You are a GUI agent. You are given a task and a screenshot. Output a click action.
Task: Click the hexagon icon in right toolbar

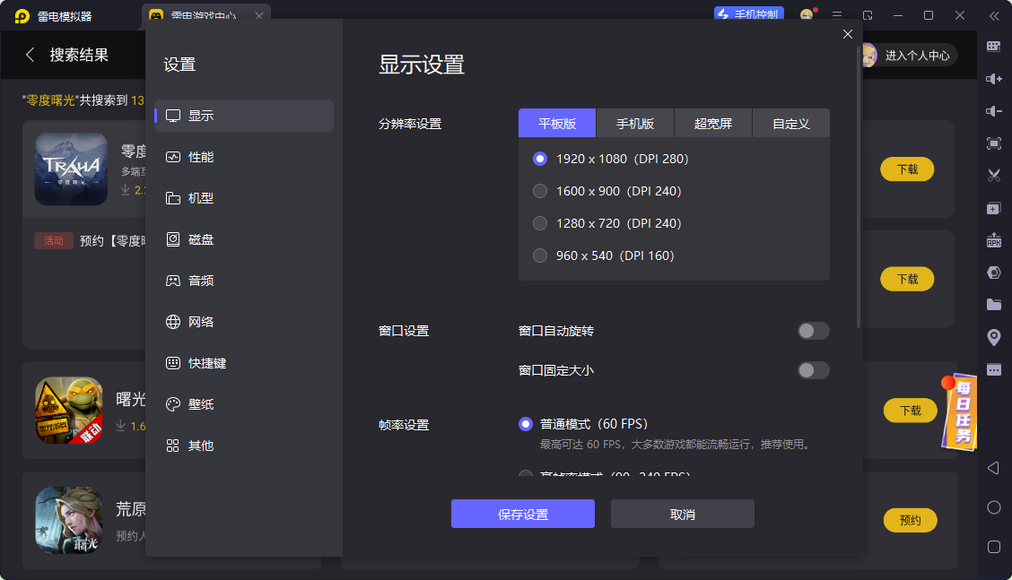994,273
